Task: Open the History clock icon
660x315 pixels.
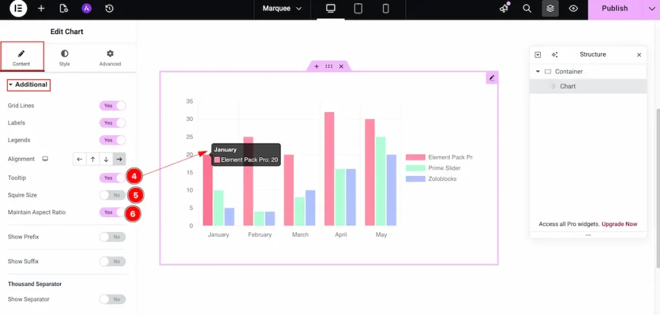Action: pyautogui.click(x=110, y=8)
